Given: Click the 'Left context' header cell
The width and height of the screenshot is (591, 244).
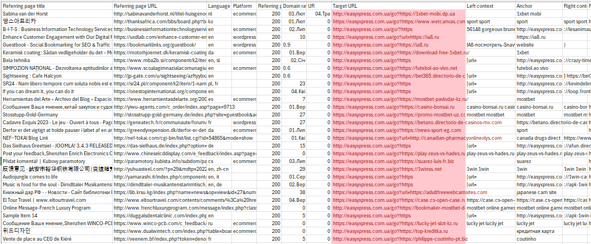Looking at the screenshot, I should [491, 7].
